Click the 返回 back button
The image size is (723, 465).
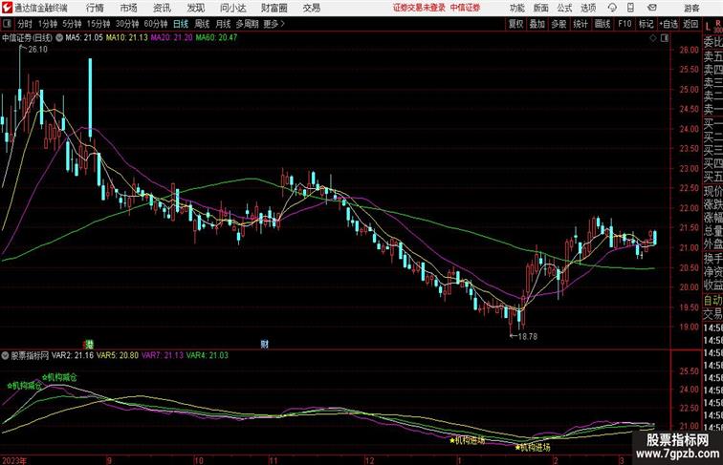690,24
